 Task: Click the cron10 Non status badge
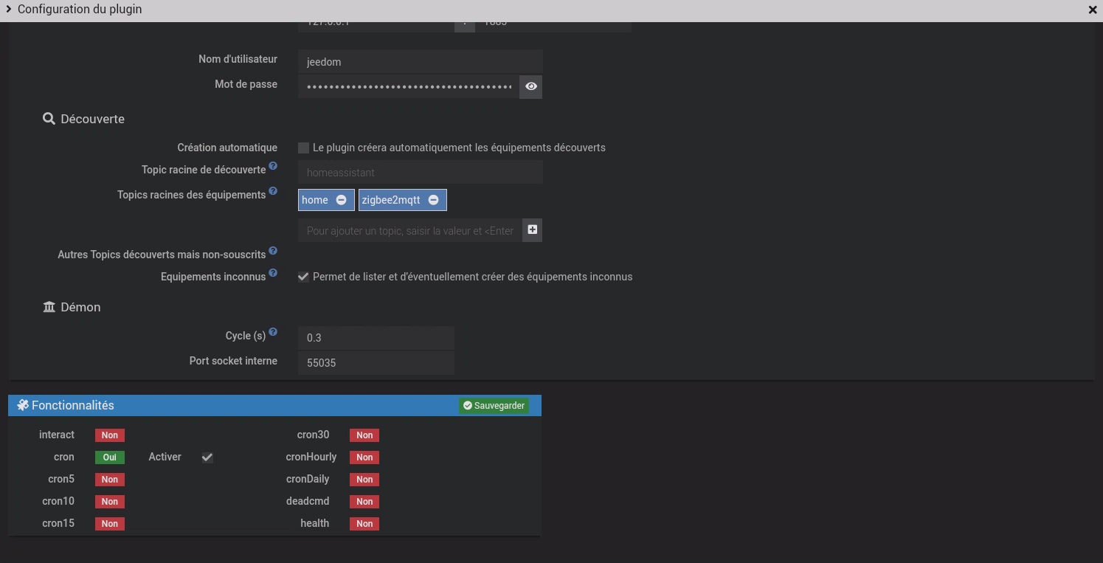(110, 502)
